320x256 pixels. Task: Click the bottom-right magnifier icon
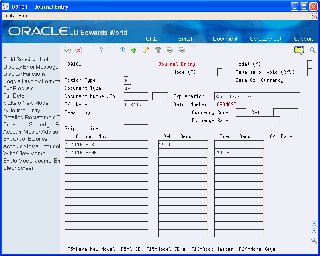(314, 240)
